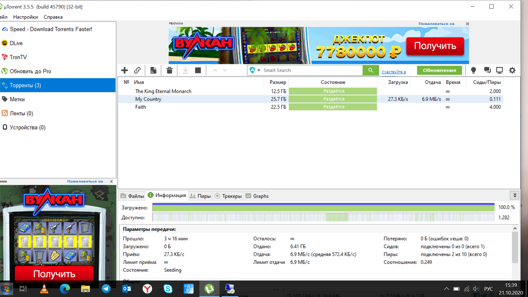528x297 pixels.
Task: Click the Add Torrent from URL link icon
Action: (137, 70)
